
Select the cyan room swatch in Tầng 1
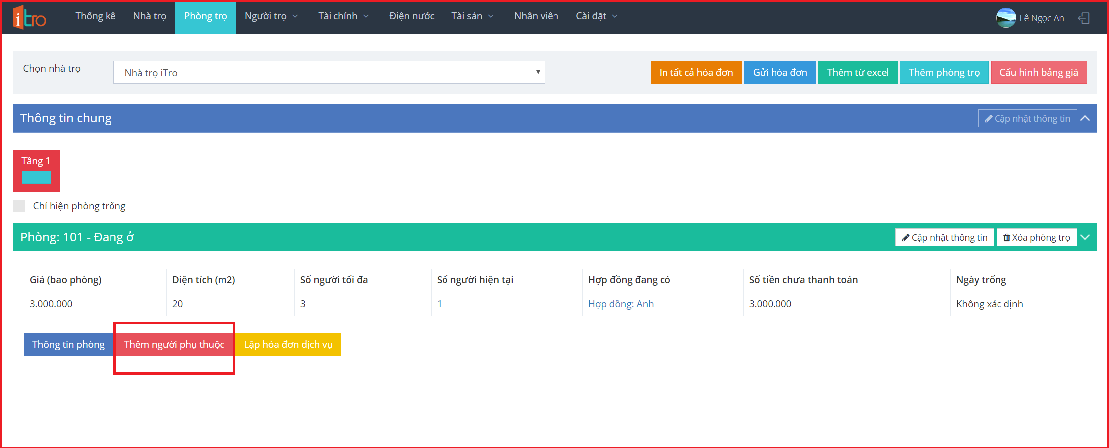pyautogui.click(x=36, y=178)
